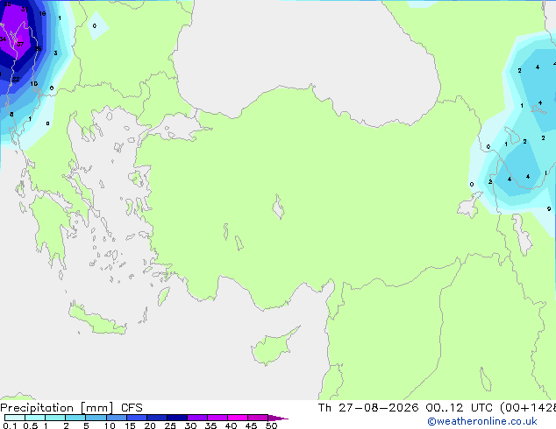Click the legend label '0.1'

[10, 425]
